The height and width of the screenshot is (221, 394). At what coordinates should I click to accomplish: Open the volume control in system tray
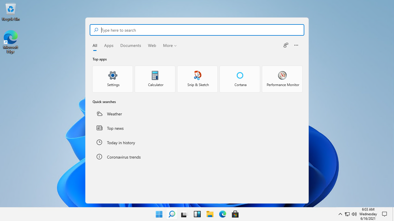pos(354,214)
